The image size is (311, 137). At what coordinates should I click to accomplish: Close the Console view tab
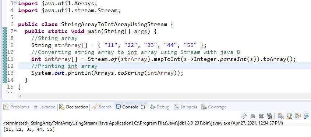143,107
